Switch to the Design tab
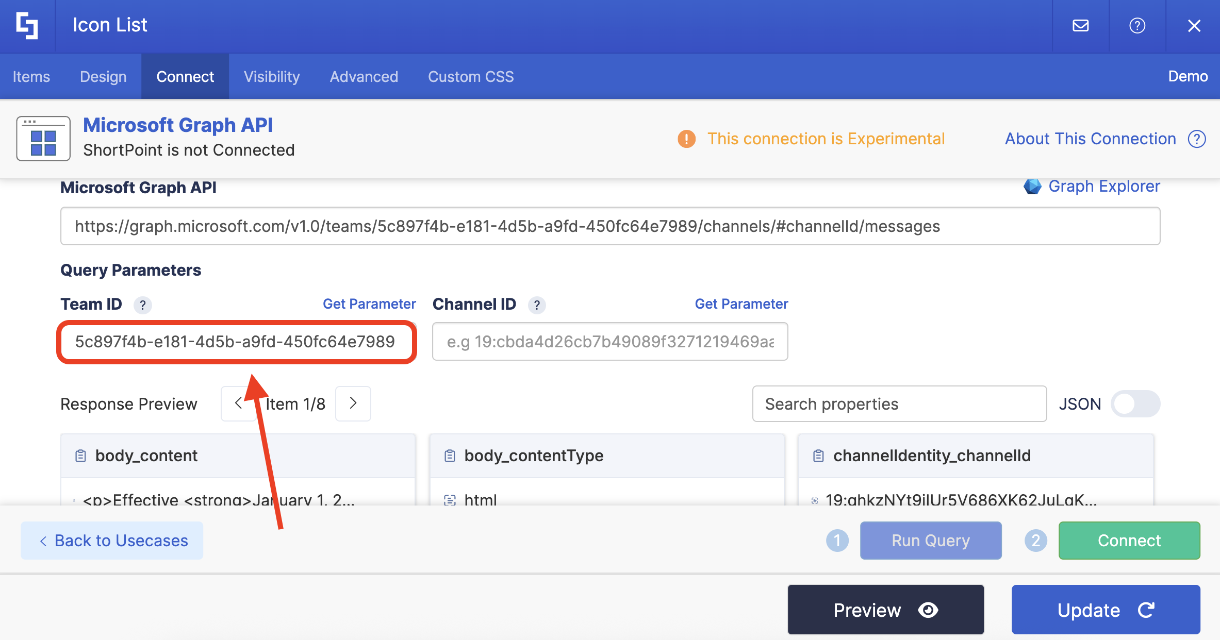Image resolution: width=1220 pixels, height=640 pixels. click(x=103, y=76)
